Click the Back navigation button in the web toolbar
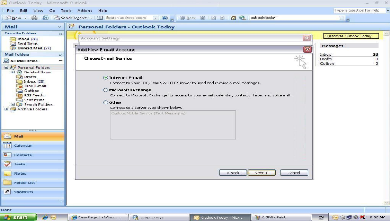This screenshot has height=221, width=390. point(188,18)
